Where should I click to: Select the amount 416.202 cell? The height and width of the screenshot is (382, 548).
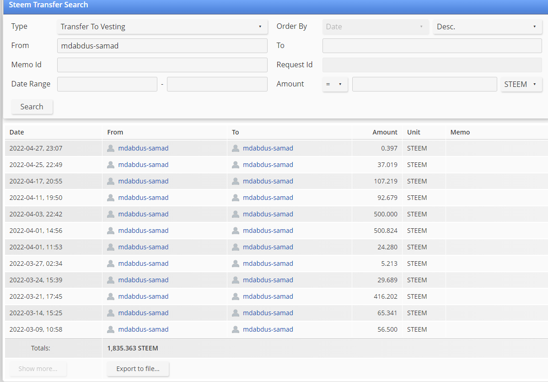[386, 296]
